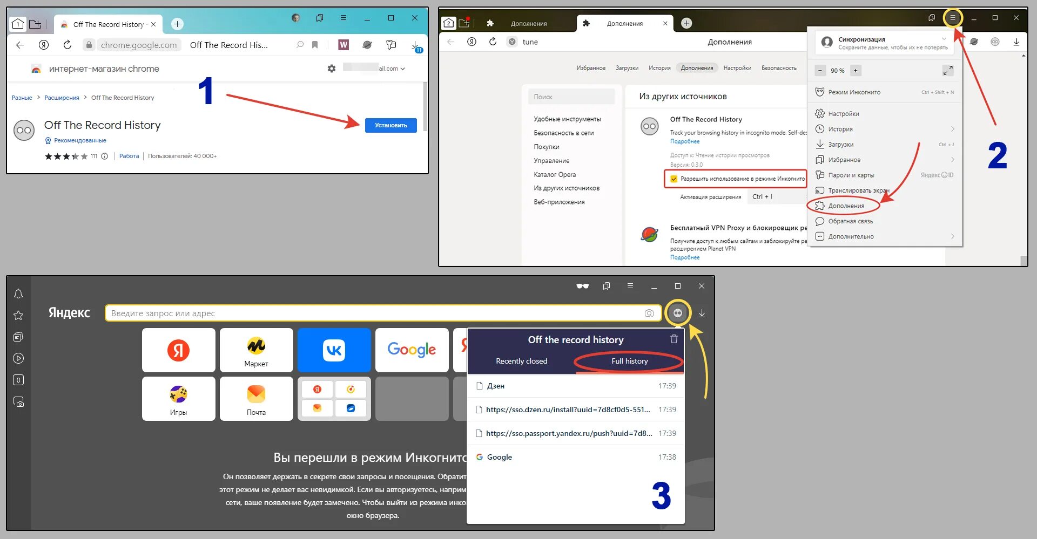Viewport: 1037px width, 539px height.
Task: Increase page zoom with the plus button
Action: 856,71
